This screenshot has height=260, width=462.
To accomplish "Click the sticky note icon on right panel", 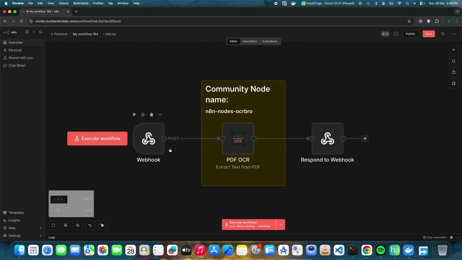I will [454, 72].
